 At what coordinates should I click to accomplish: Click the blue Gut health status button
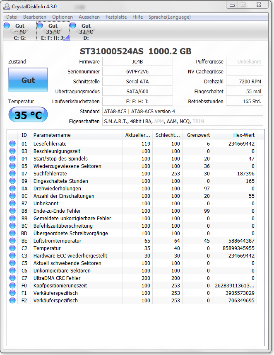(x=28, y=80)
